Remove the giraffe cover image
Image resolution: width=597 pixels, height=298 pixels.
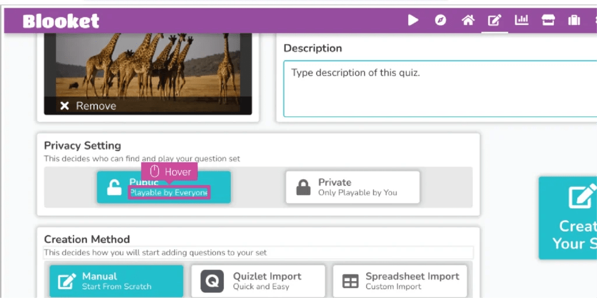pos(89,106)
